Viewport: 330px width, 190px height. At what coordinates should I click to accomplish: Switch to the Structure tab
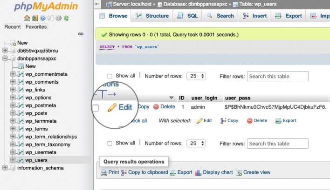(x=152, y=16)
